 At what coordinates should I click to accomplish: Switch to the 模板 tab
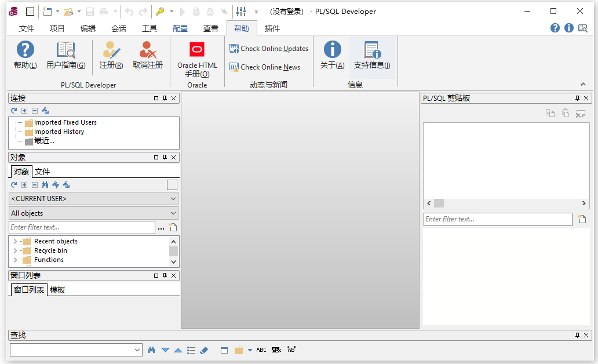pyautogui.click(x=57, y=290)
